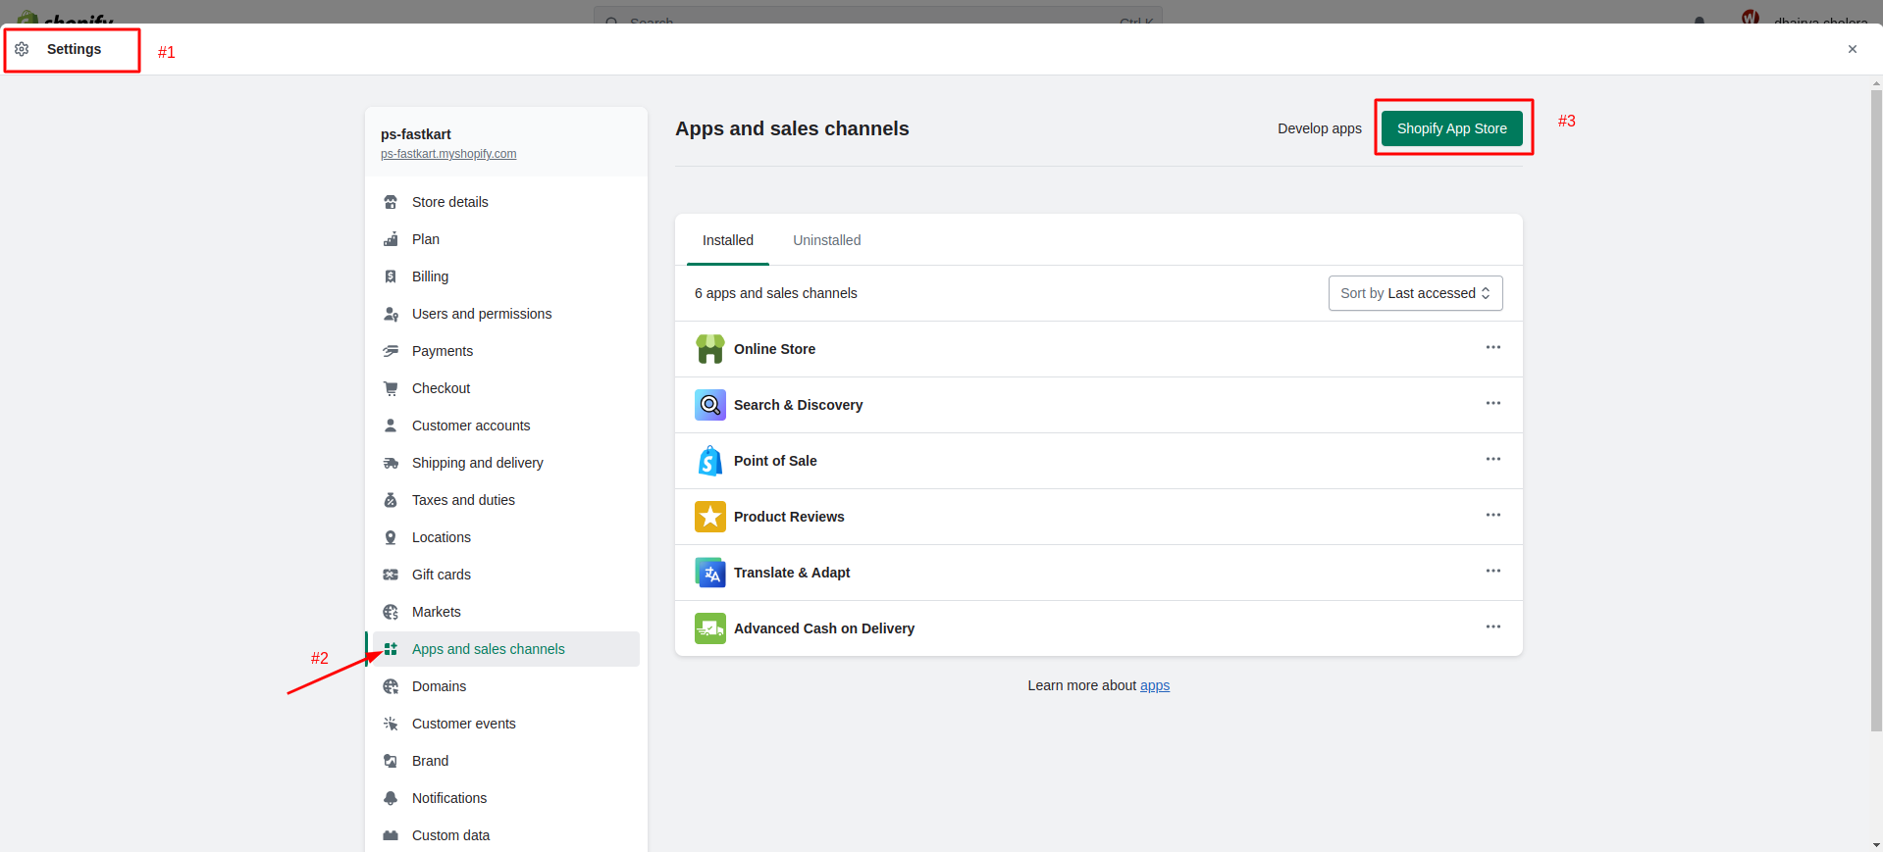The image size is (1883, 852).
Task: Select the Installed tab
Action: point(727,240)
